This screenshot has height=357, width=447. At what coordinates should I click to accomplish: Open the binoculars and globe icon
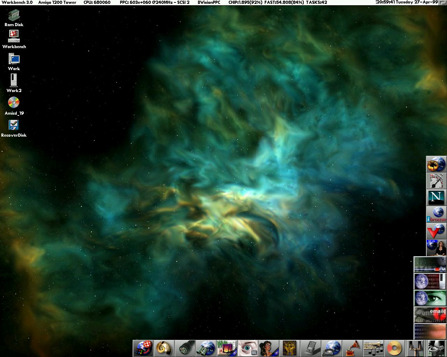click(206, 348)
